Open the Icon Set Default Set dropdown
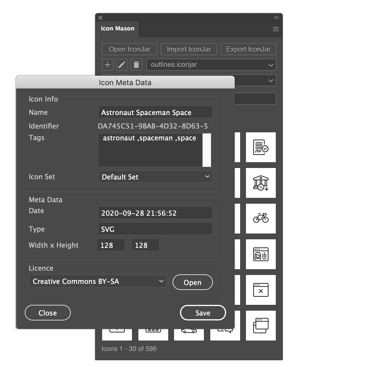Image resolution: width=367 pixels, height=367 pixels. click(155, 177)
